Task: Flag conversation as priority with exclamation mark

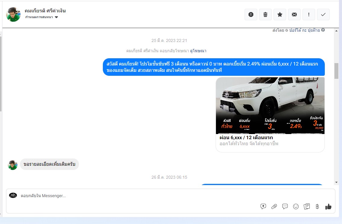Action: pos(309,14)
